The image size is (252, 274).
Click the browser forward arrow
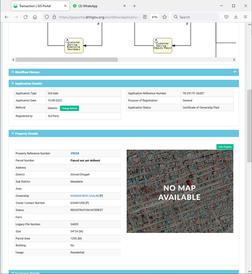tap(16, 17)
